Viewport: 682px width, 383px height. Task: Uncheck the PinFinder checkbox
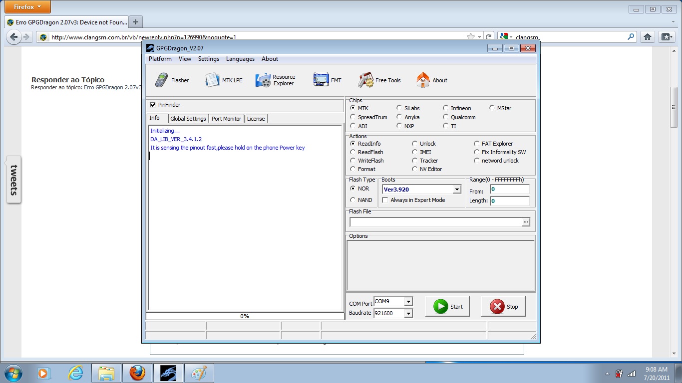click(153, 105)
